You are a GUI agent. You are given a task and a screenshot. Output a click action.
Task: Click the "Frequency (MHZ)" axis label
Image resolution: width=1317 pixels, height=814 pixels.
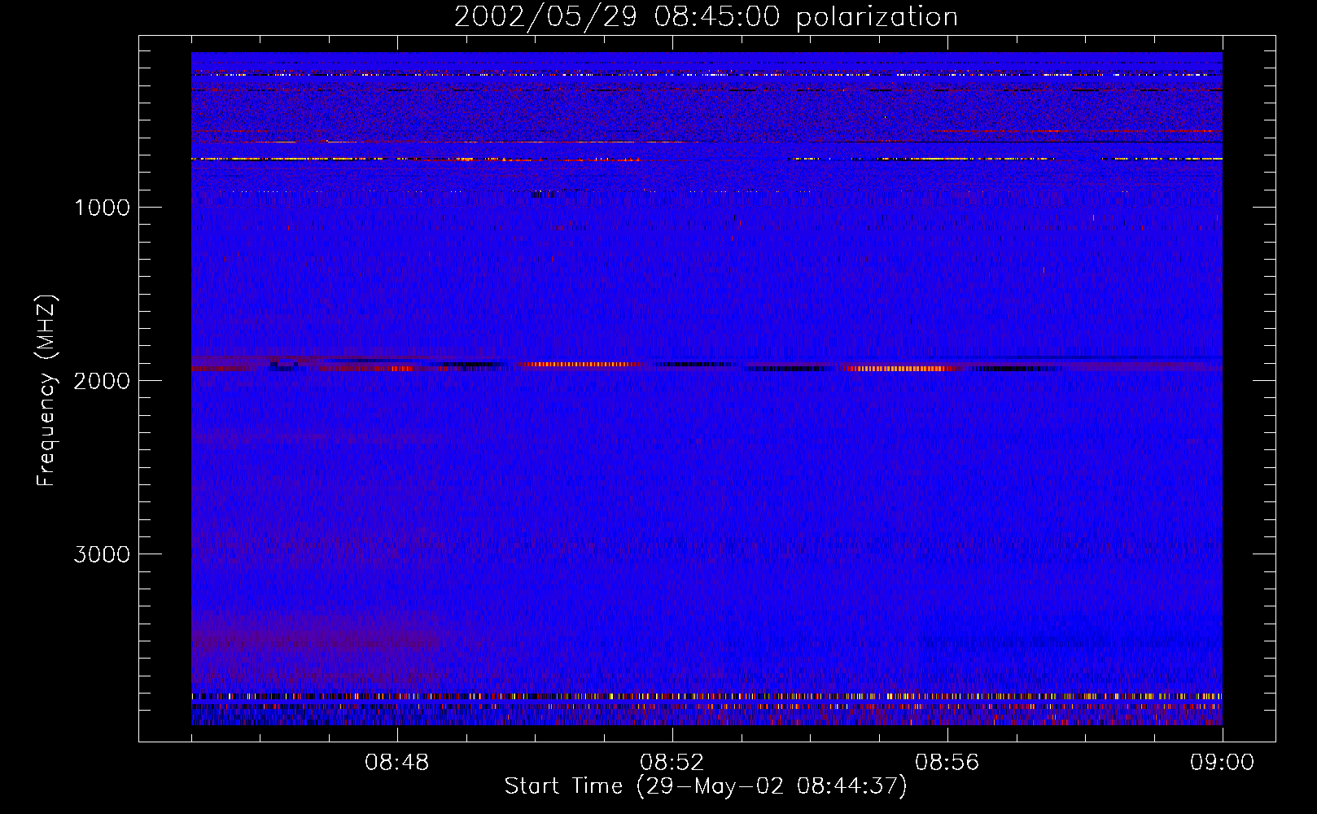click(x=46, y=391)
